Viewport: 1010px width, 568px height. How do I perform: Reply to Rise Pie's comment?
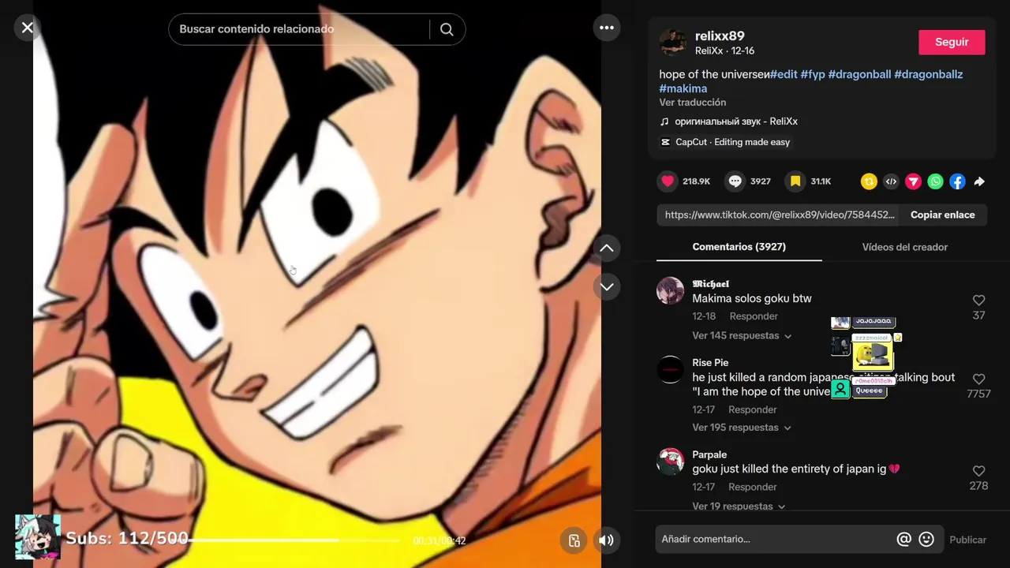(753, 409)
